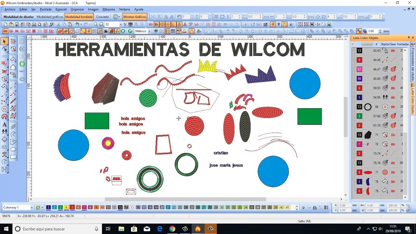Click the add color plus icon
416x234 pixels.
[x=303, y=207]
